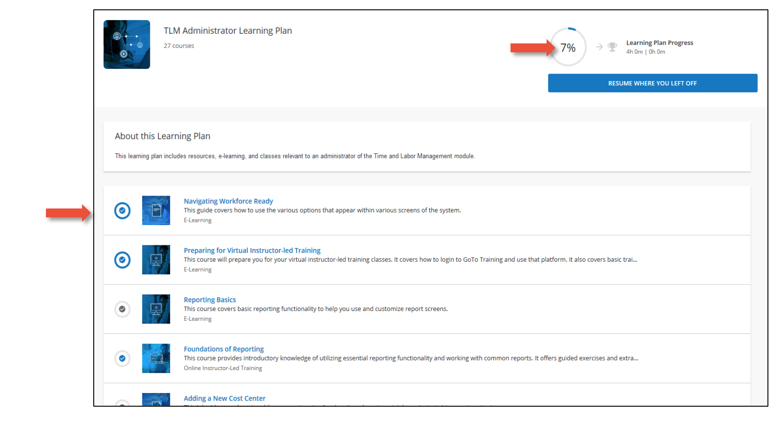Click the Reporting Basics course icon
The image size is (781, 424).
pos(156,309)
